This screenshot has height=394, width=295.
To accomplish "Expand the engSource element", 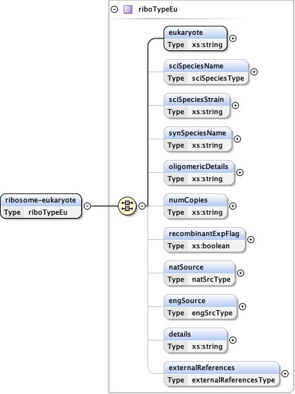I will [242, 306].
